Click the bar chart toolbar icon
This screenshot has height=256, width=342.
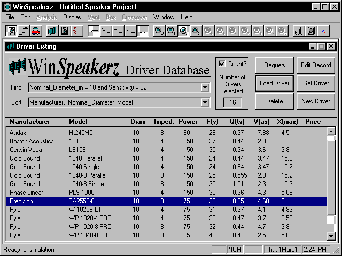[x=299, y=31]
